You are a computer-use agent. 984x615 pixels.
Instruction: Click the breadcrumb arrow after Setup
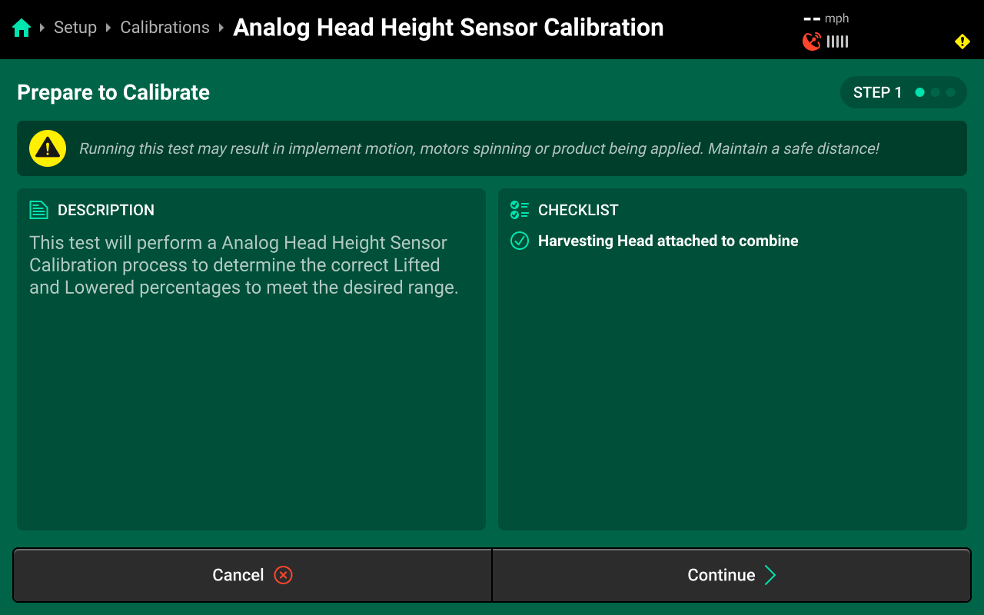point(108,28)
